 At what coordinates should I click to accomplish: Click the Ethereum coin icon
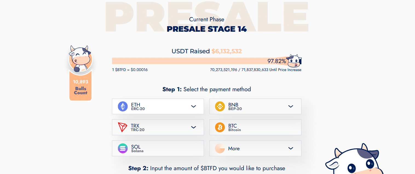pos(123,106)
